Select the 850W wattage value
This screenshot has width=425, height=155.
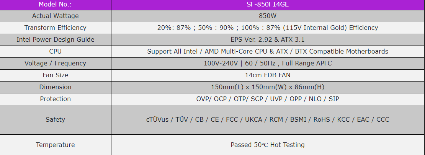(268, 16)
